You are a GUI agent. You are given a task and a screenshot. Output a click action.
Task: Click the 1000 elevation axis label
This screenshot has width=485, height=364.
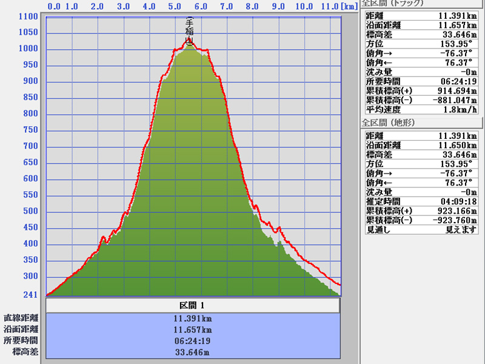tap(28, 49)
